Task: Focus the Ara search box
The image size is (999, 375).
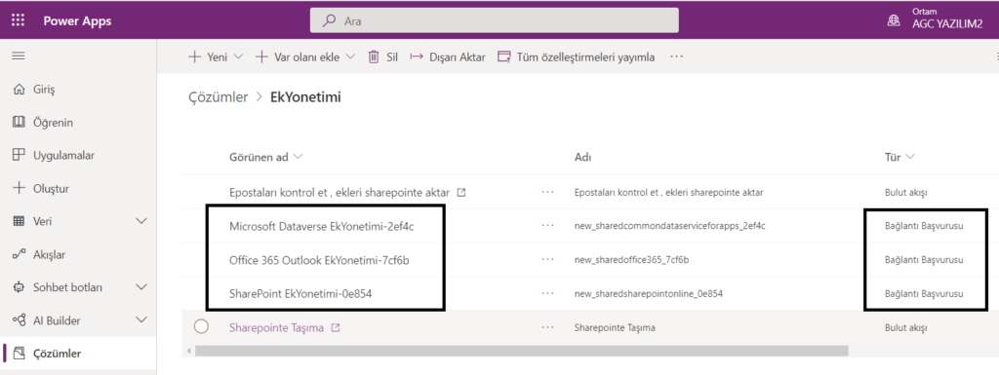Action: (494, 21)
